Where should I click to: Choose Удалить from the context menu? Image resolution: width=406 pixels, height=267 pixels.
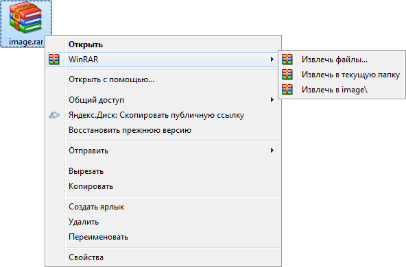coord(163,222)
